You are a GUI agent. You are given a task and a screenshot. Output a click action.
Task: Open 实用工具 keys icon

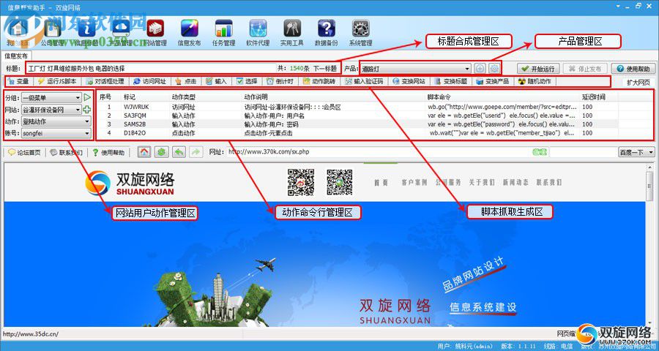point(291,33)
